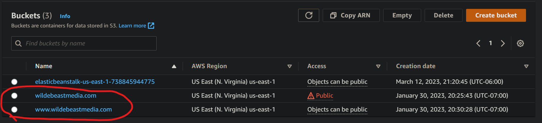This screenshot has width=542, height=123.
Task: Go to the next page arrow
Action: [x=503, y=43]
